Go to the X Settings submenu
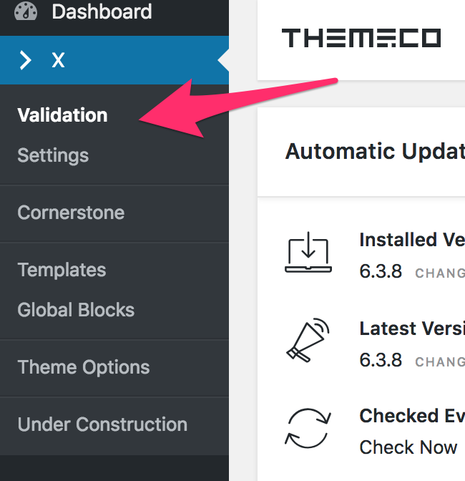Screen dimensions: 465x481 pos(53,155)
